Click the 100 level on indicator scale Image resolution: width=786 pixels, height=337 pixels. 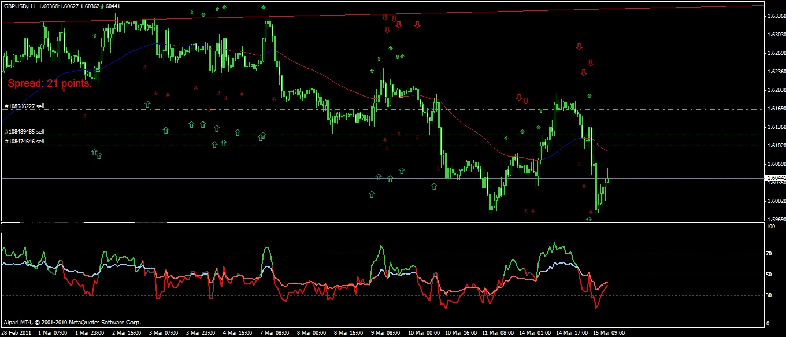(x=770, y=227)
